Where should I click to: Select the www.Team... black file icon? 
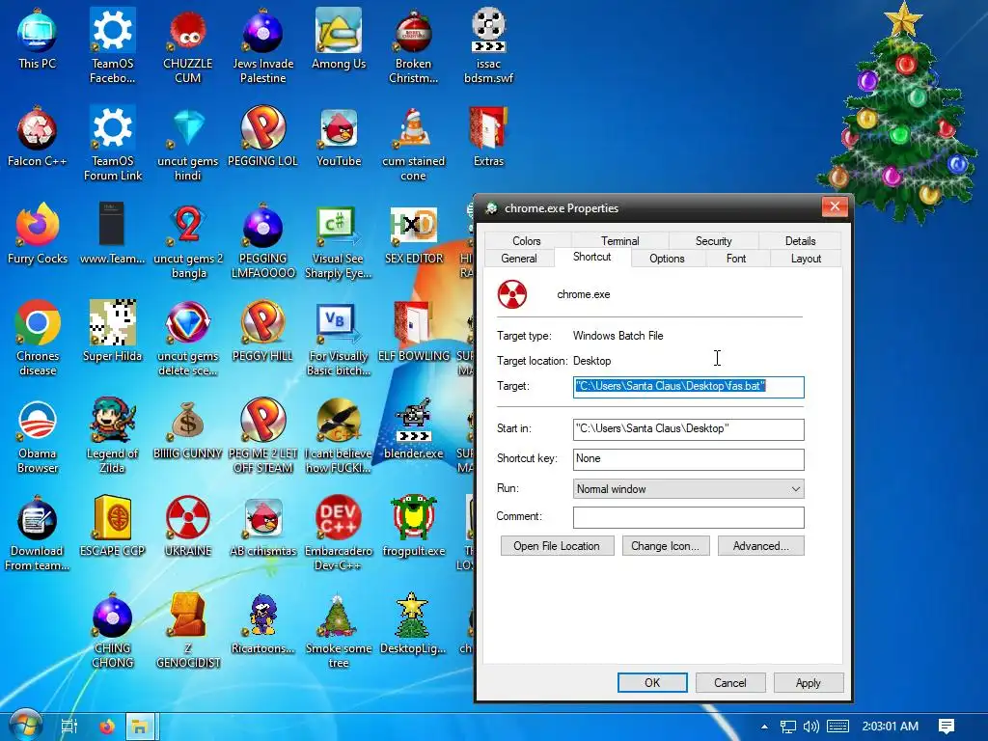(112, 234)
